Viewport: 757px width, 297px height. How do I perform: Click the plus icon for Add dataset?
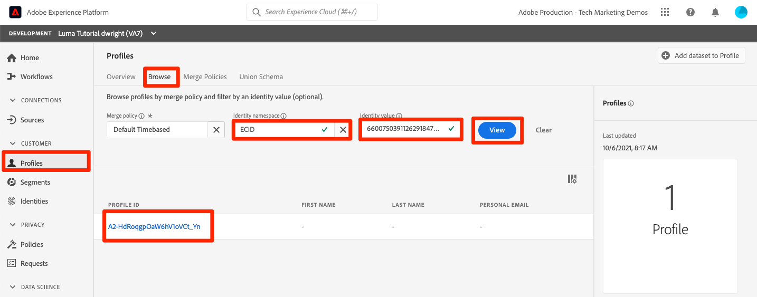(666, 55)
